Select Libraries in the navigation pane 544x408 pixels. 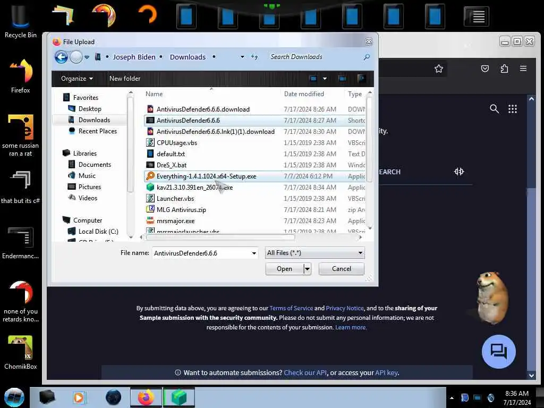(x=84, y=153)
